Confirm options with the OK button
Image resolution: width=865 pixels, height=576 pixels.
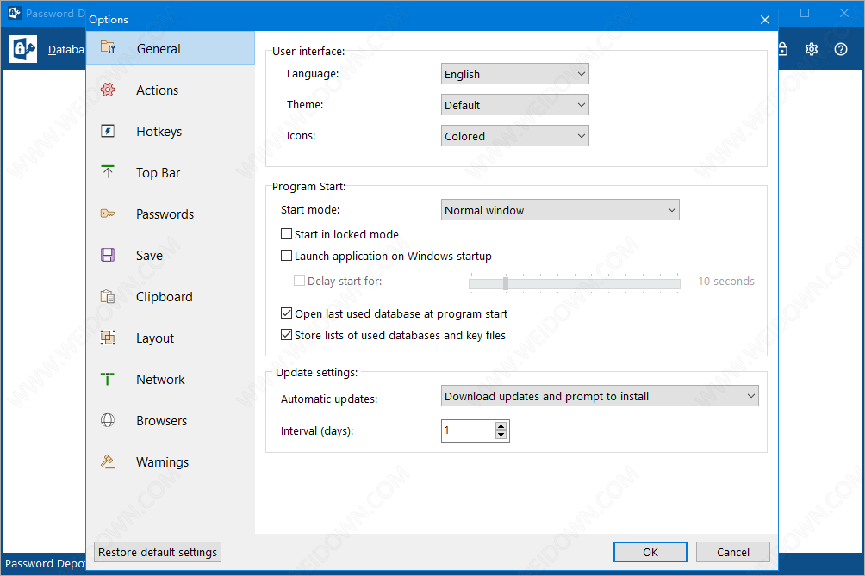point(650,552)
